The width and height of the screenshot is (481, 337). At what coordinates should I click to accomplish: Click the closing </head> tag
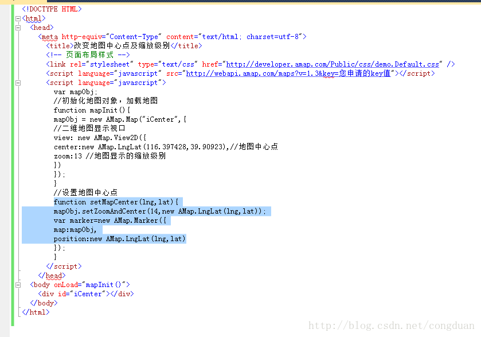coord(52,275)
